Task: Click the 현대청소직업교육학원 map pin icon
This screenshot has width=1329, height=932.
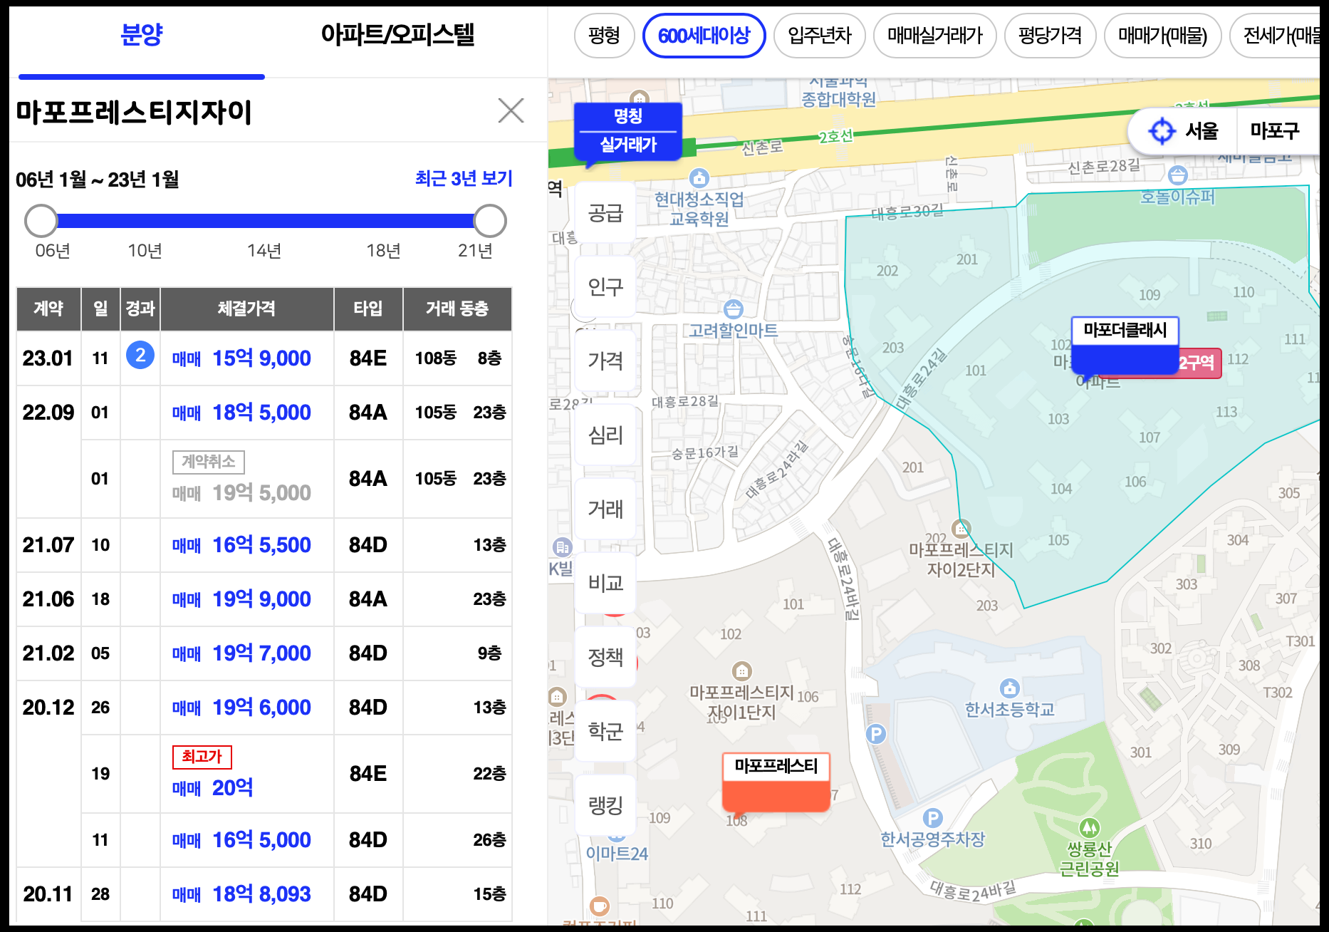Action: (x=699, y=177)
